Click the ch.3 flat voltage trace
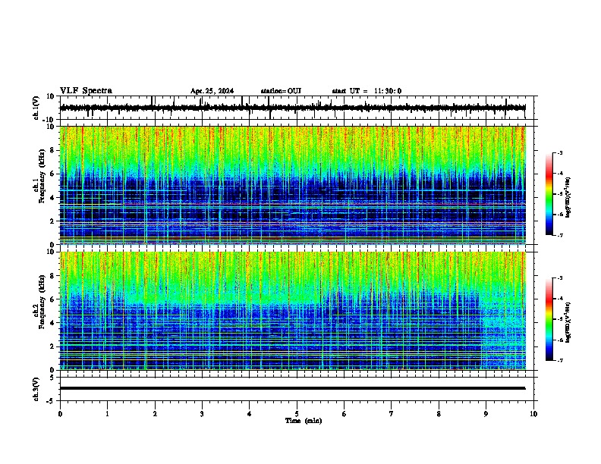 (x=293, y=388)
